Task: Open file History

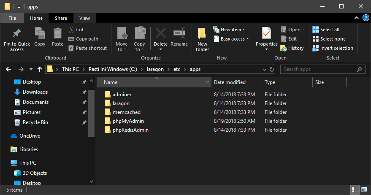Action: pyautogui.click(x=292, y=48)
